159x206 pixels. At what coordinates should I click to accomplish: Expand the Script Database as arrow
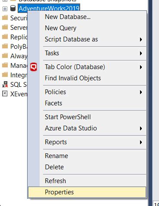click(x=141, y=39)
